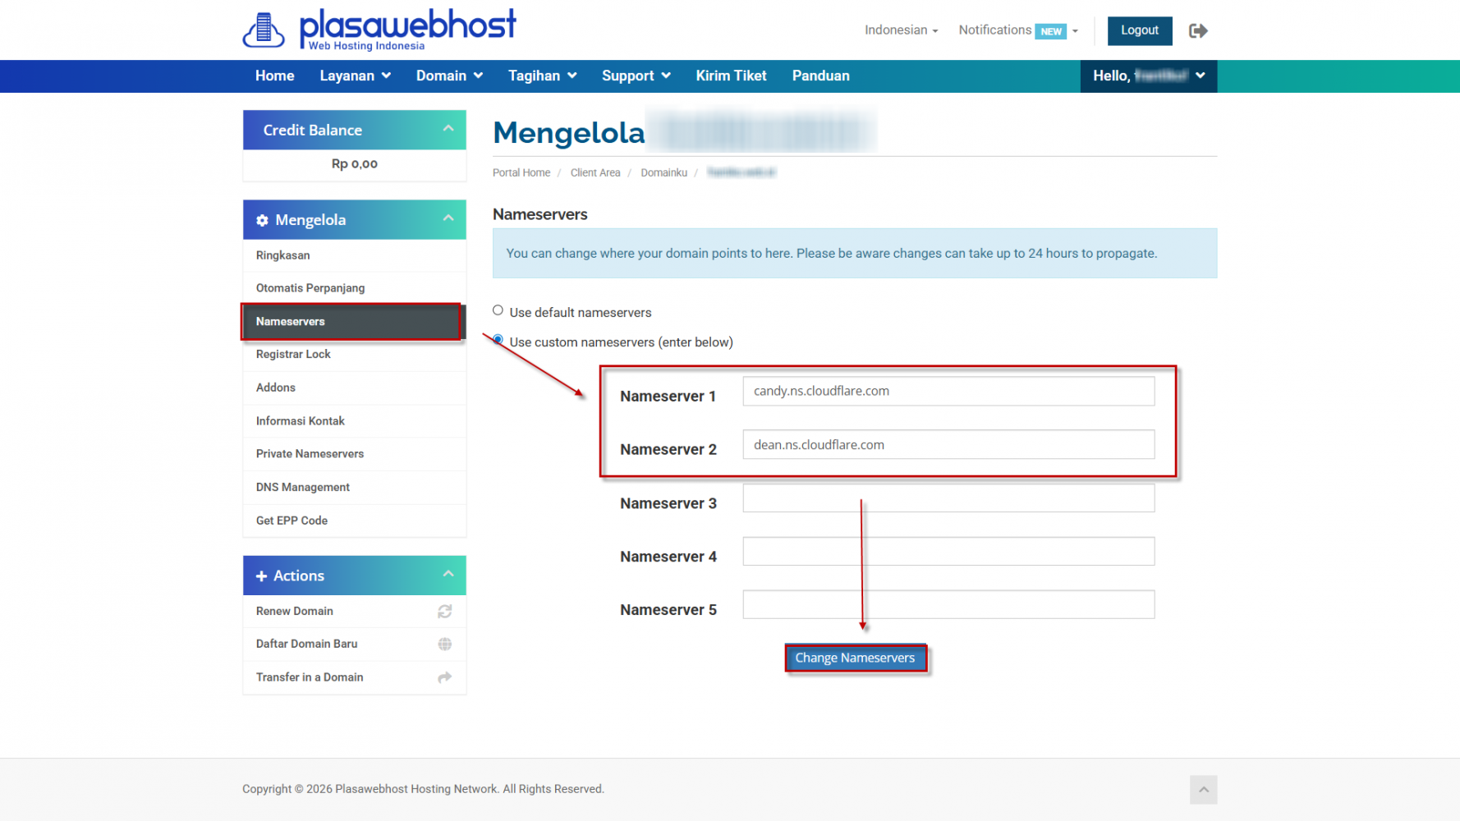Screen dimensions: 1460x821
Task: Click the Renew Domain refresh icon
Action: pos(444,612)
